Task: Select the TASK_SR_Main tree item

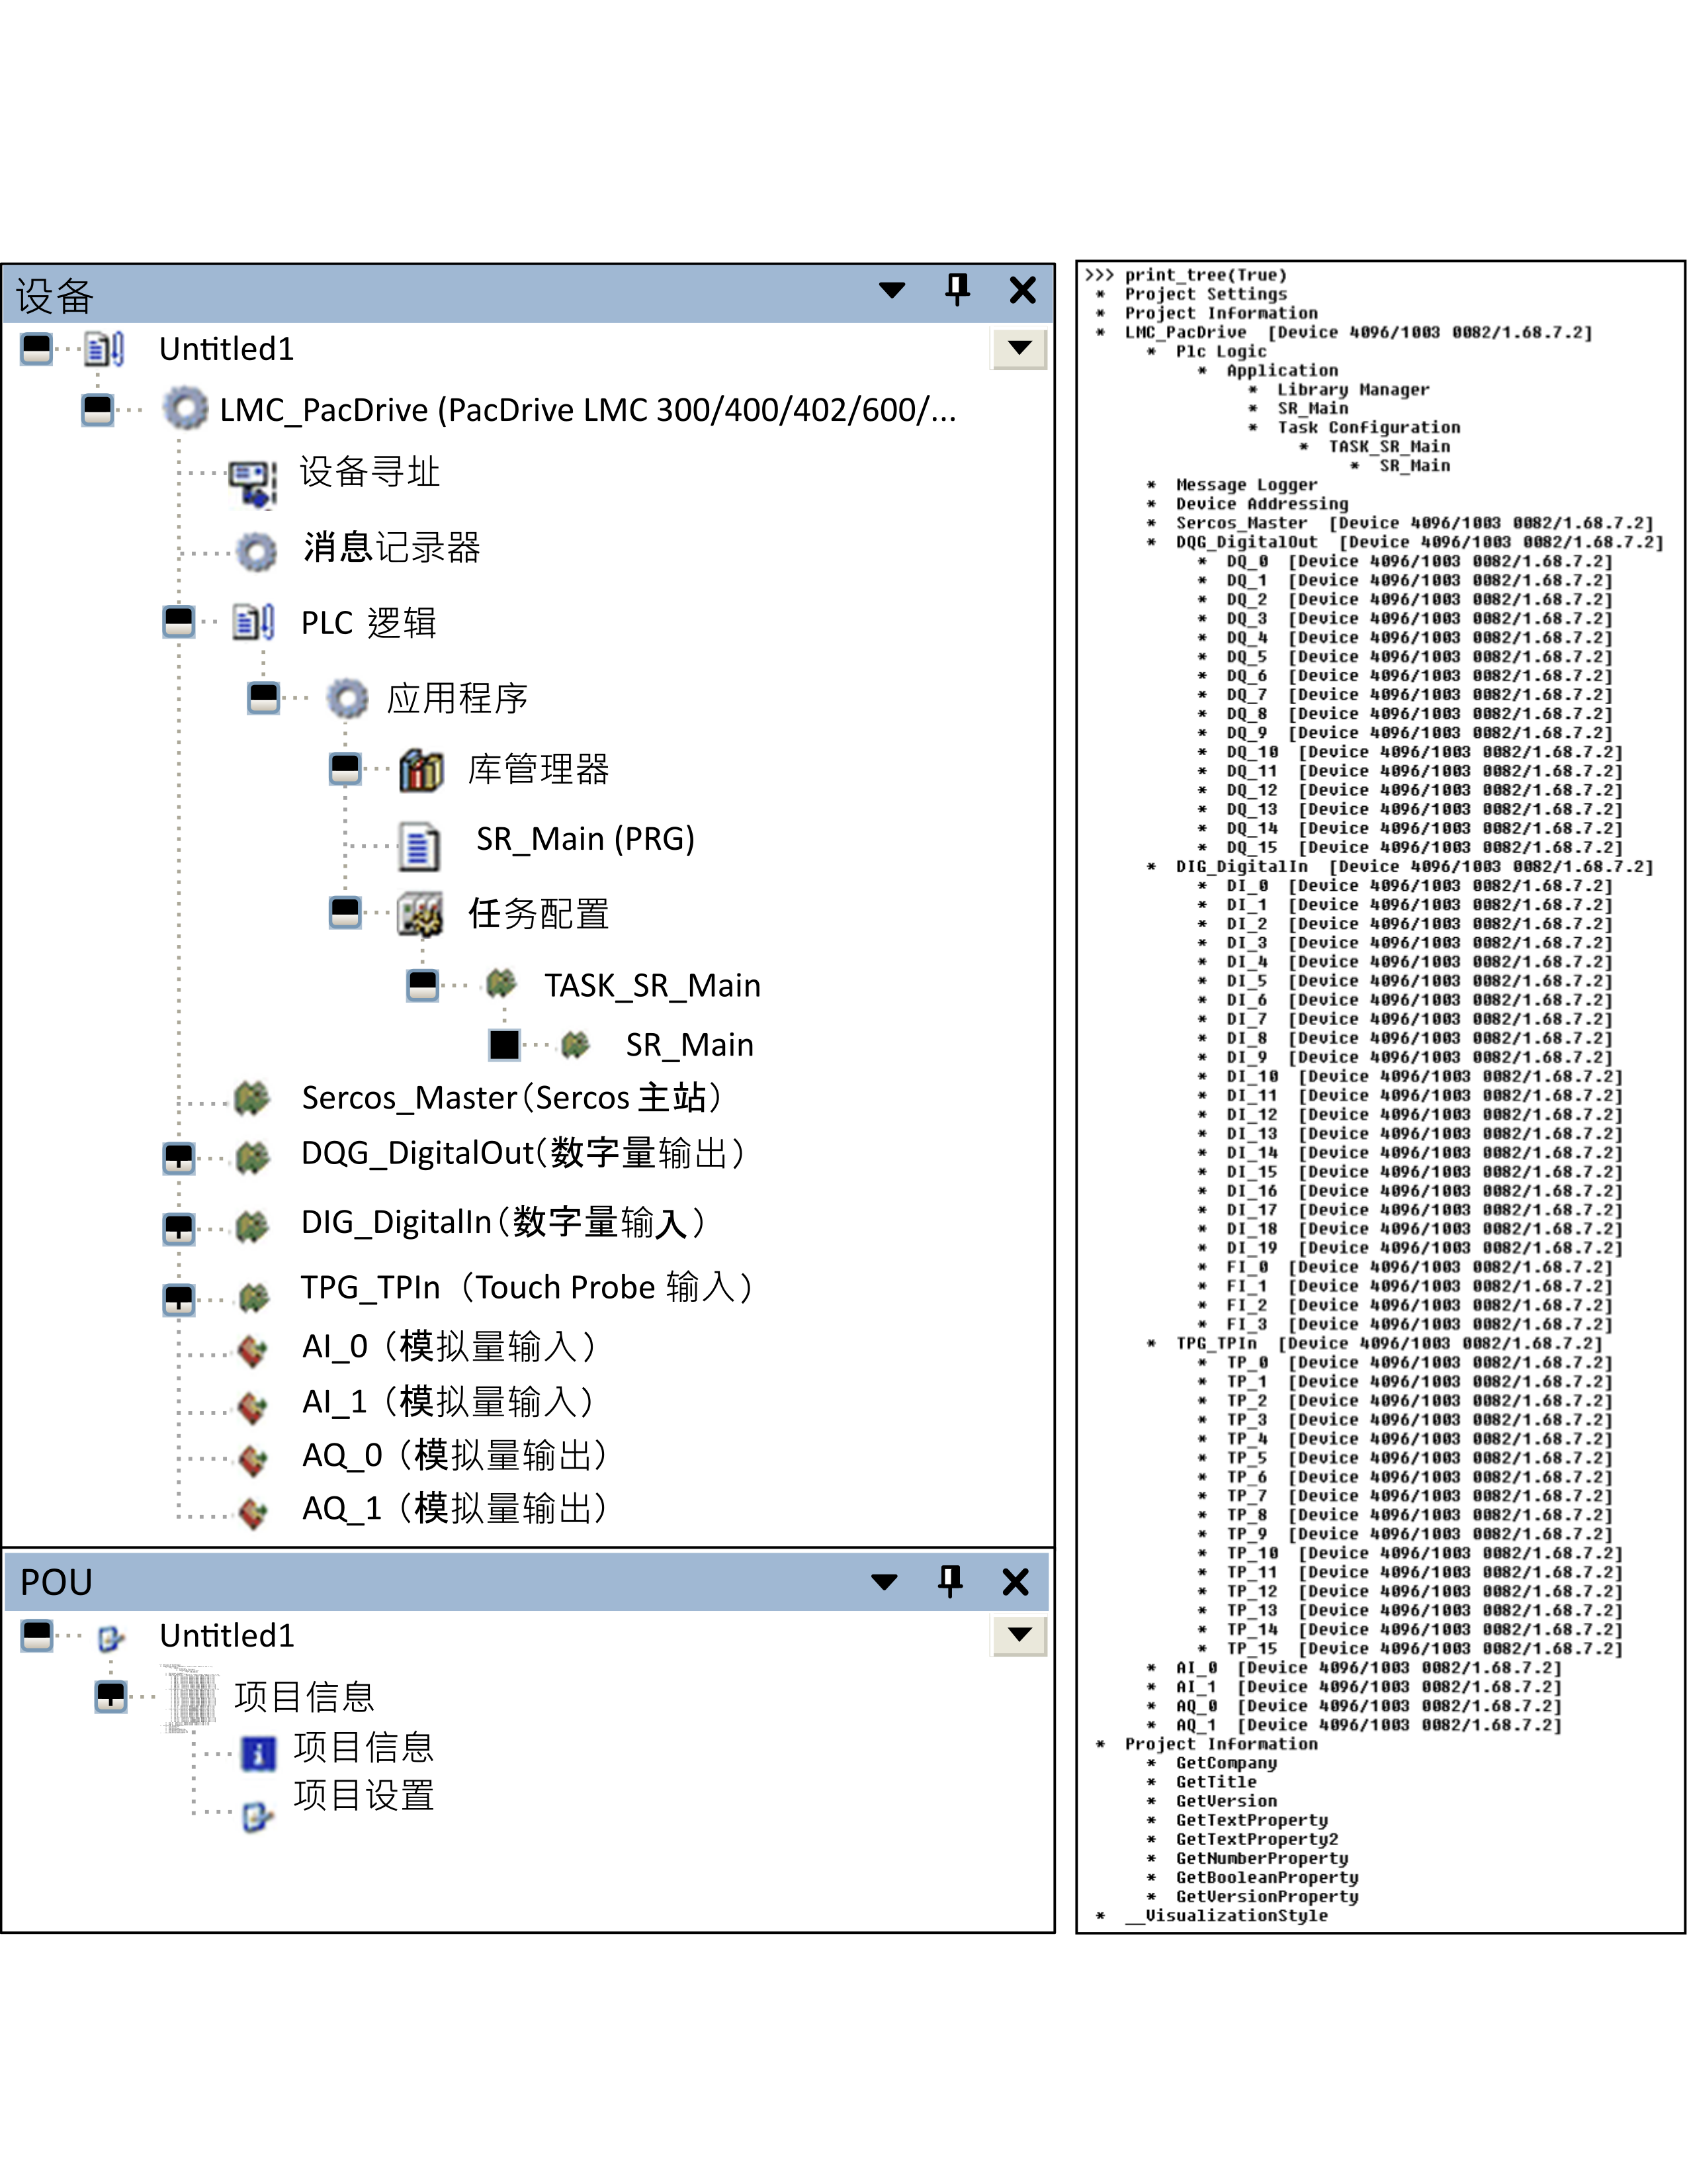Action: 652,986
